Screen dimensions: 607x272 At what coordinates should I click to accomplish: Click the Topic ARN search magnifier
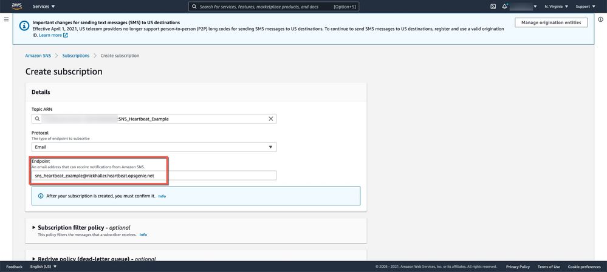[37, 119]
